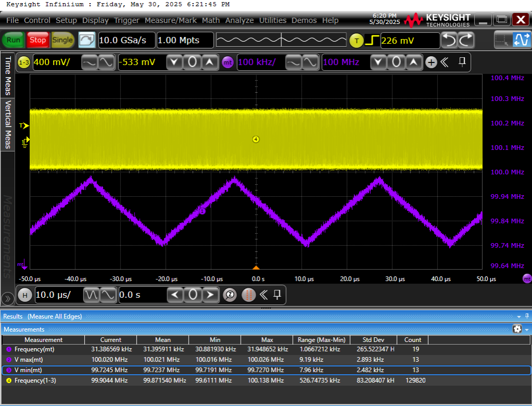Switch to the Time Meas side tab
This screenshot has height=406, width=532.
[x=7, y=75]
